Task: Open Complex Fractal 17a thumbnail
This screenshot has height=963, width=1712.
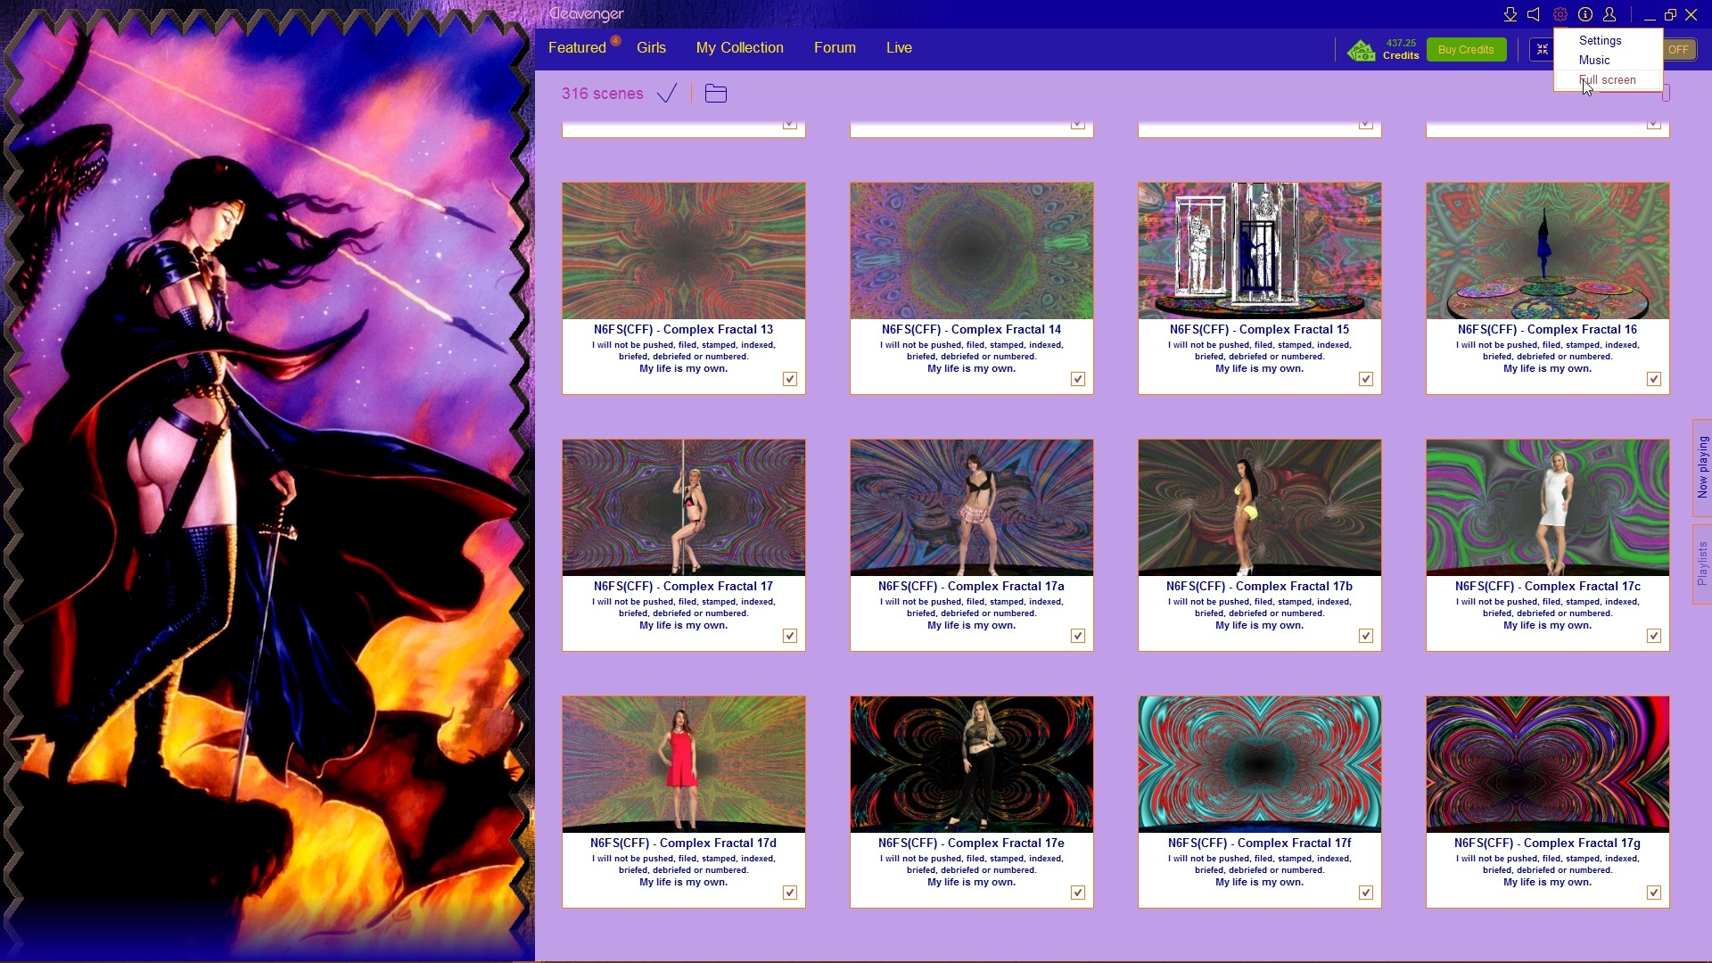Action: click(x=972, y=508)
